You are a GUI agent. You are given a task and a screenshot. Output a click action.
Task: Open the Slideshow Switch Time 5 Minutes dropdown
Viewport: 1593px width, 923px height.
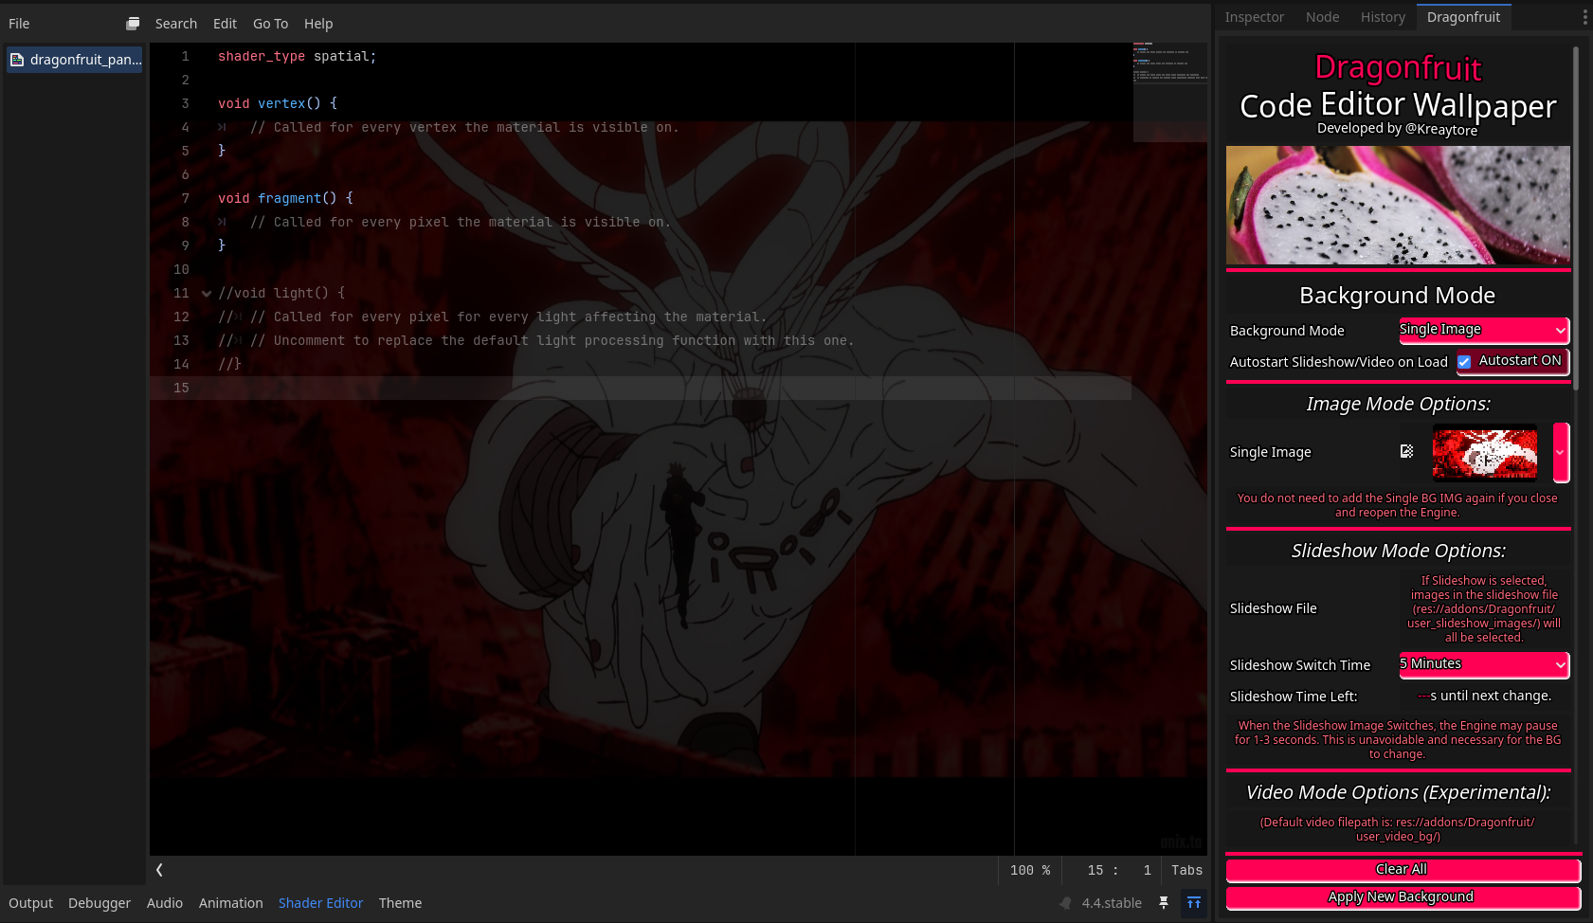(x=1484, y=664)
